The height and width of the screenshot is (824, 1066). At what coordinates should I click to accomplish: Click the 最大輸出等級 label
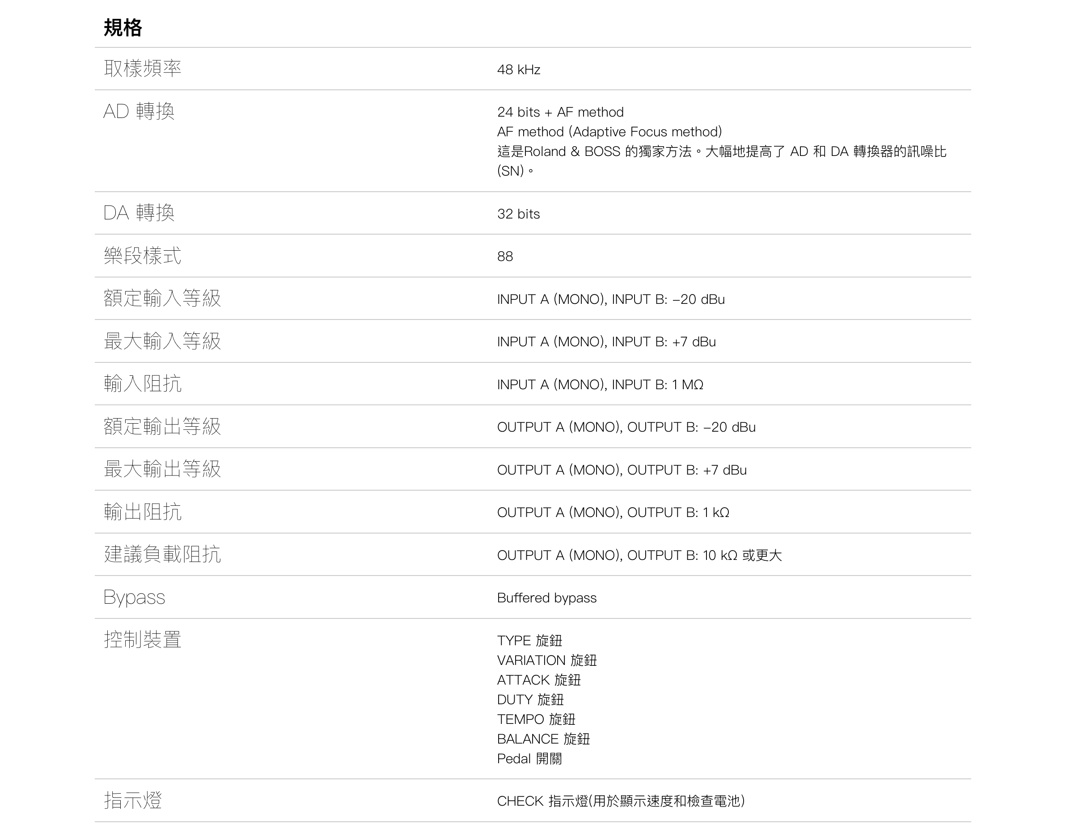tap(162, 469)
